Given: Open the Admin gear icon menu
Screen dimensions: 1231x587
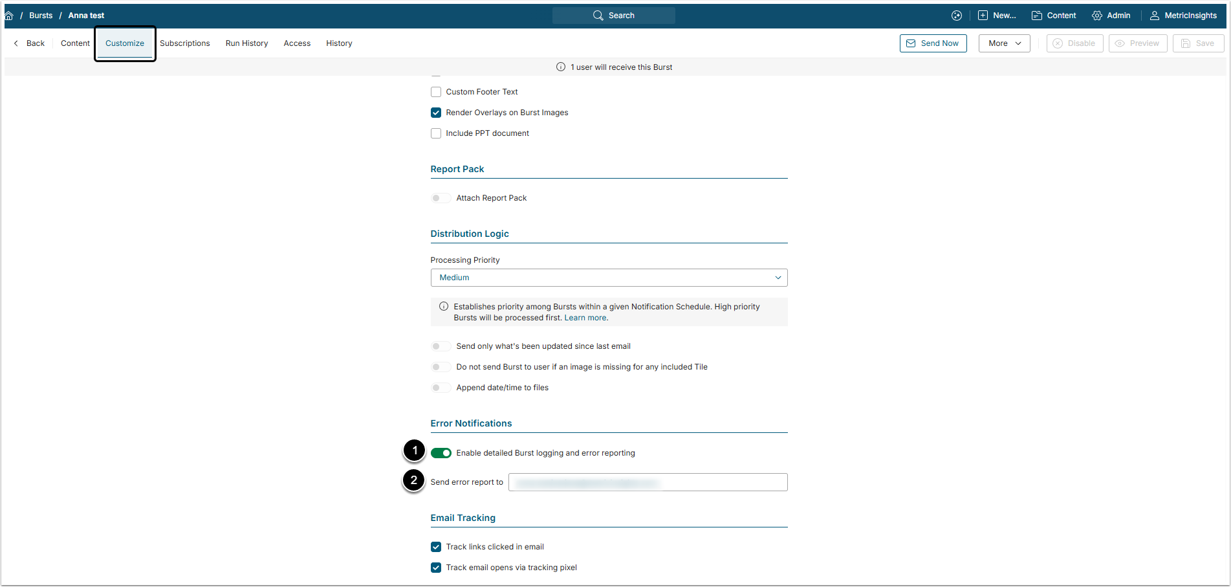Looking at the screenshot, I should click(x=1097, y=16).
